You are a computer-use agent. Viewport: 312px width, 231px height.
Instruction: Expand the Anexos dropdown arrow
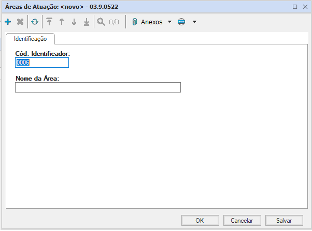[x=169, y=22]
